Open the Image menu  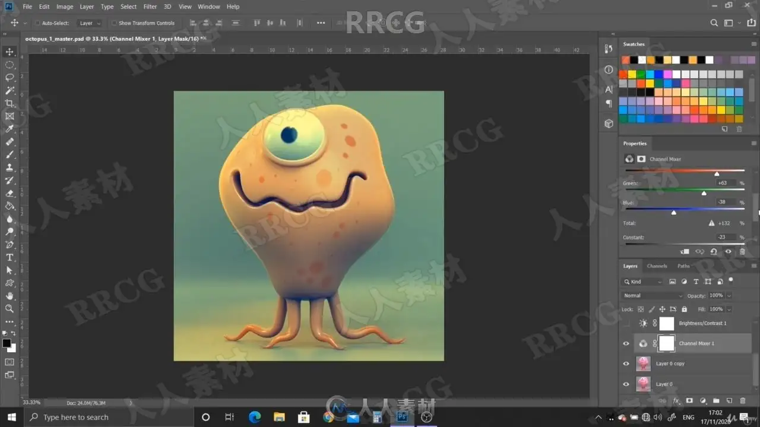click(65, 7)
